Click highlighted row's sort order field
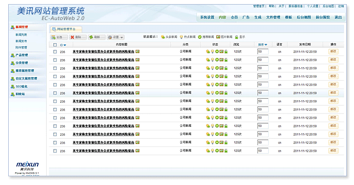The height and width of the screenshot is (185, 354). pos(263,93)
